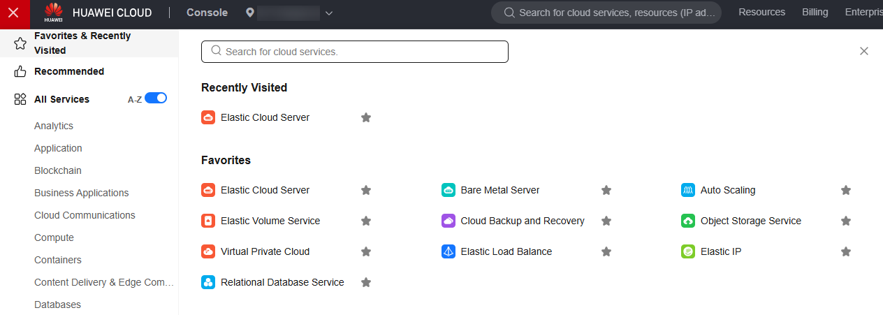Image resolution: width=883 pixels, height=315 pixels.
Task: Open Virtual Private Cloud
Action: pyautogui.click(x=265, y=251)
